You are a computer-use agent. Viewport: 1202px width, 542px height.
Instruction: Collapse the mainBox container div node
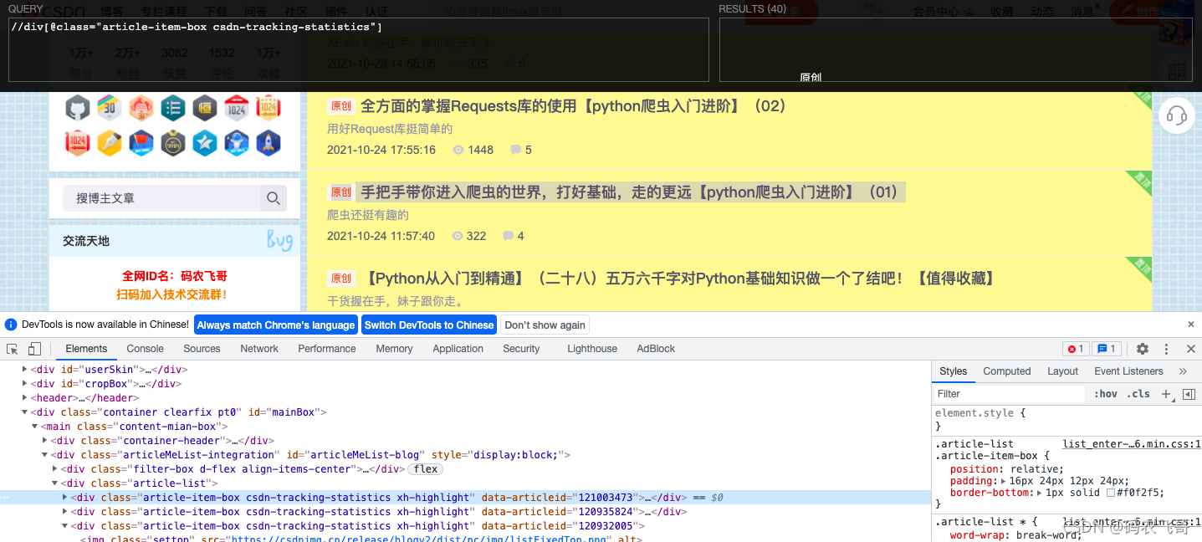click(25, 412)
